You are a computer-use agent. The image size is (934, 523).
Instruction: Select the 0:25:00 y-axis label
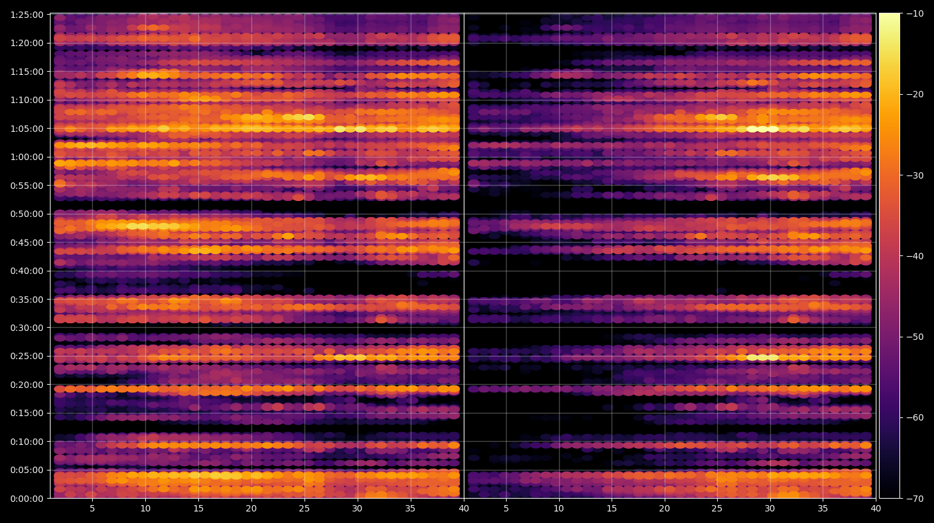click(27, 356)
